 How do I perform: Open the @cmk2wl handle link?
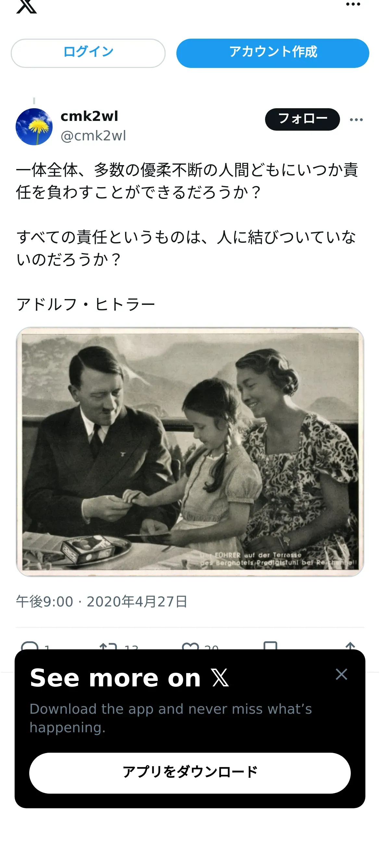coord(93,136)
